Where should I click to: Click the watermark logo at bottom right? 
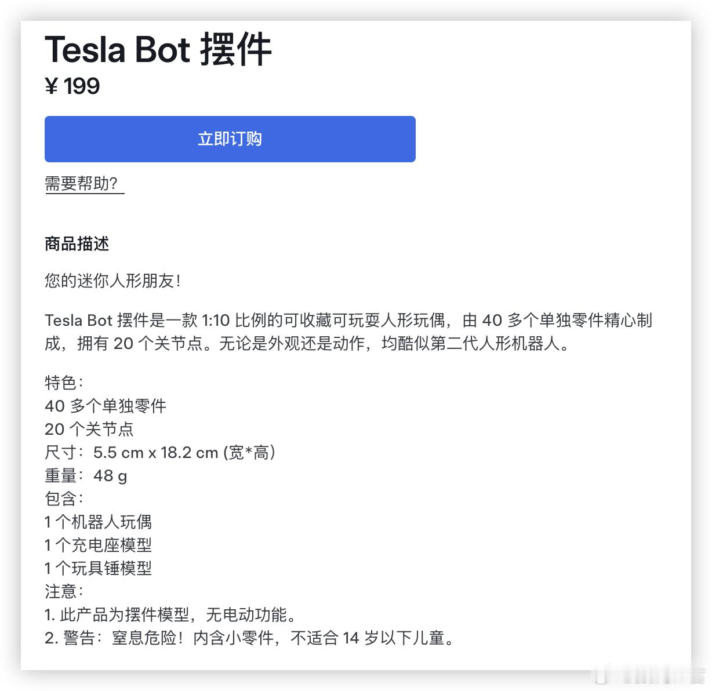coord(649,675)
